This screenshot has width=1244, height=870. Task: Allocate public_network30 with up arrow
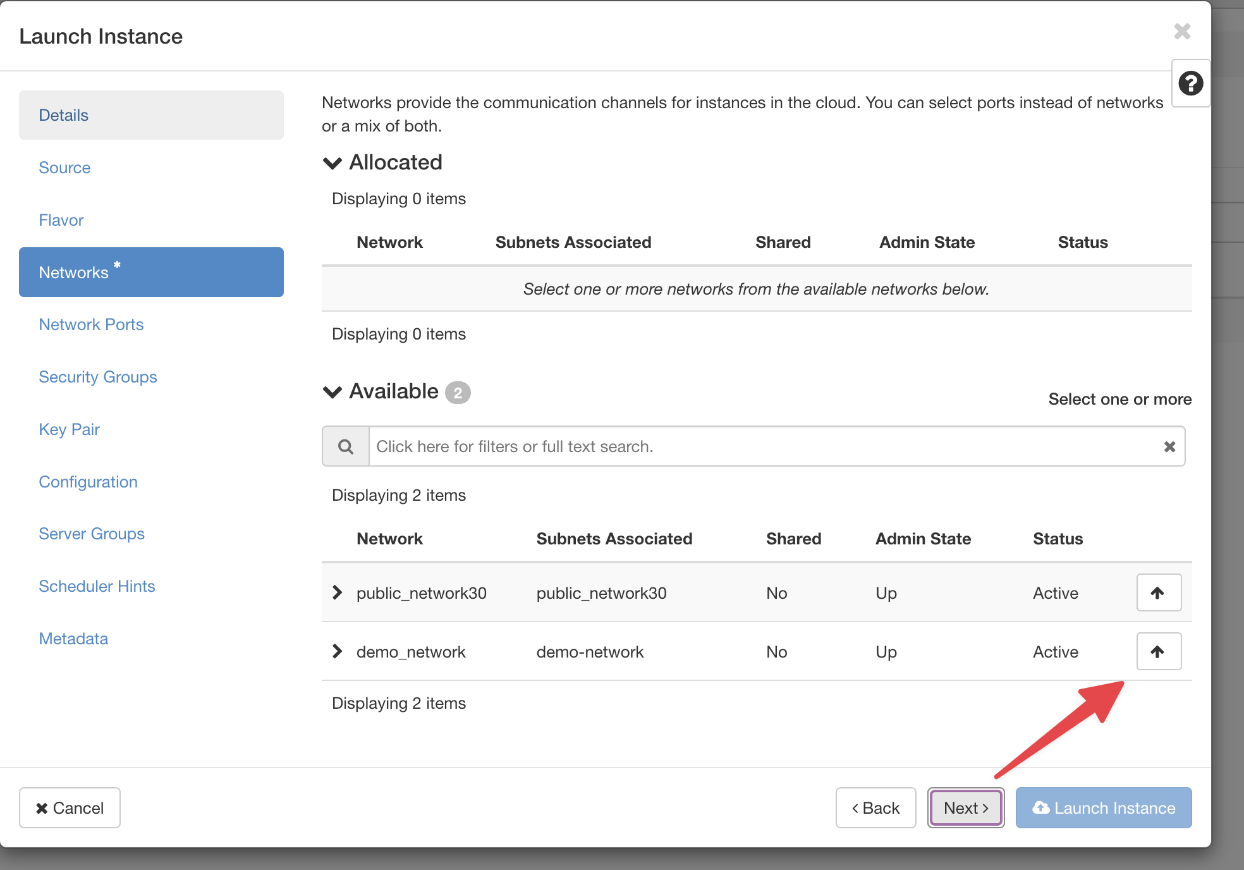(1158, 592)
